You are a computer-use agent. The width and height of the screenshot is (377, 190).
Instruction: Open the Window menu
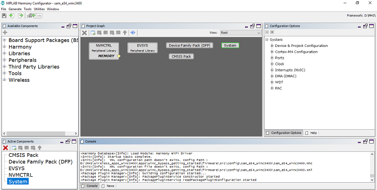click(53, 9)
